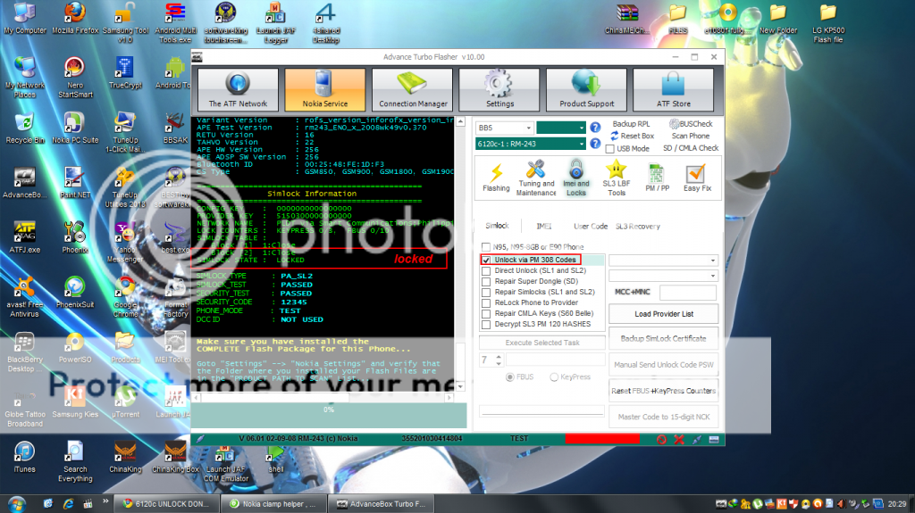This screenshot has height=513, width=915.
Task: Open the PM / PP tool
Action: [x=657, y=178]
